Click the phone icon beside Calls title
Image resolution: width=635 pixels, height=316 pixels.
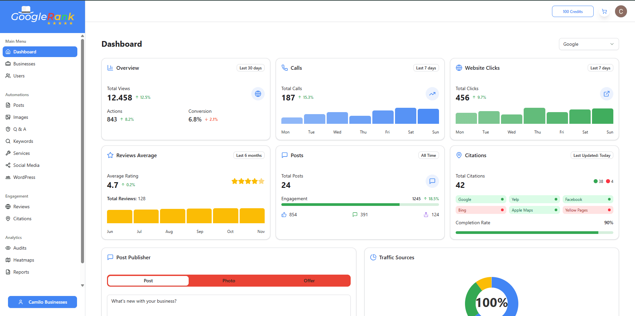[285, 68]
